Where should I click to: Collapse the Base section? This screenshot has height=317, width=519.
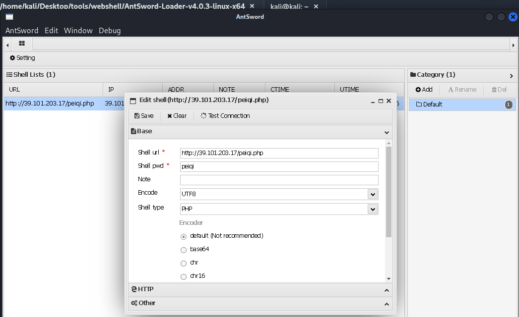tap(387, 132)
